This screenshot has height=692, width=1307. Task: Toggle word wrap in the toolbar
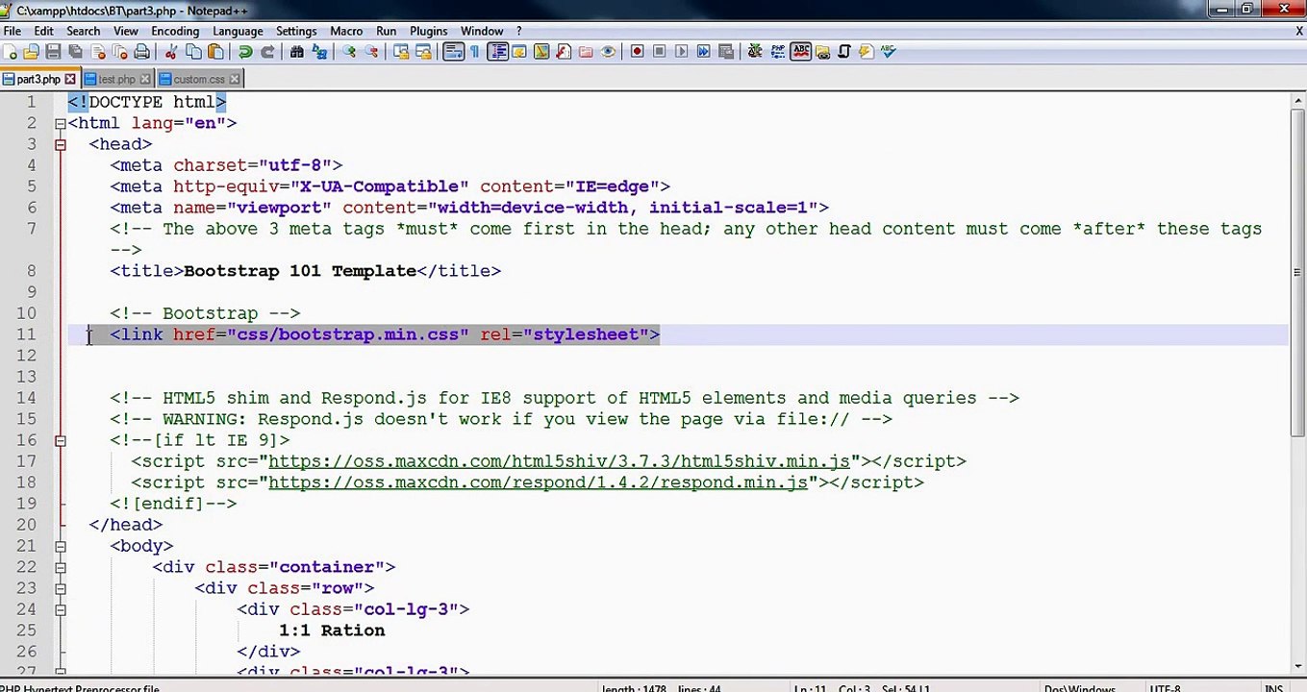tap(453, 52)
